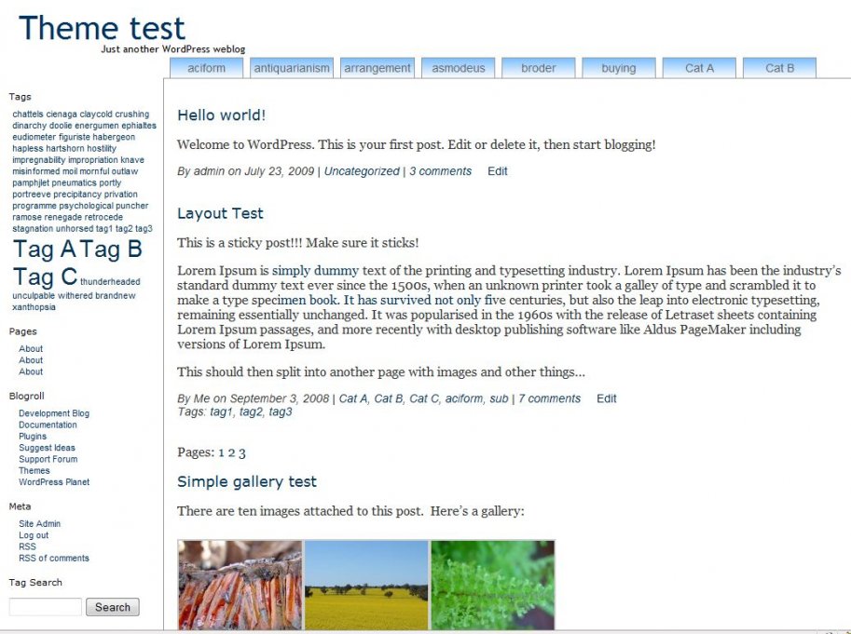Open the 'aciform' category tab
Screen dimensions: 851x634
click(x=206, y=68)
